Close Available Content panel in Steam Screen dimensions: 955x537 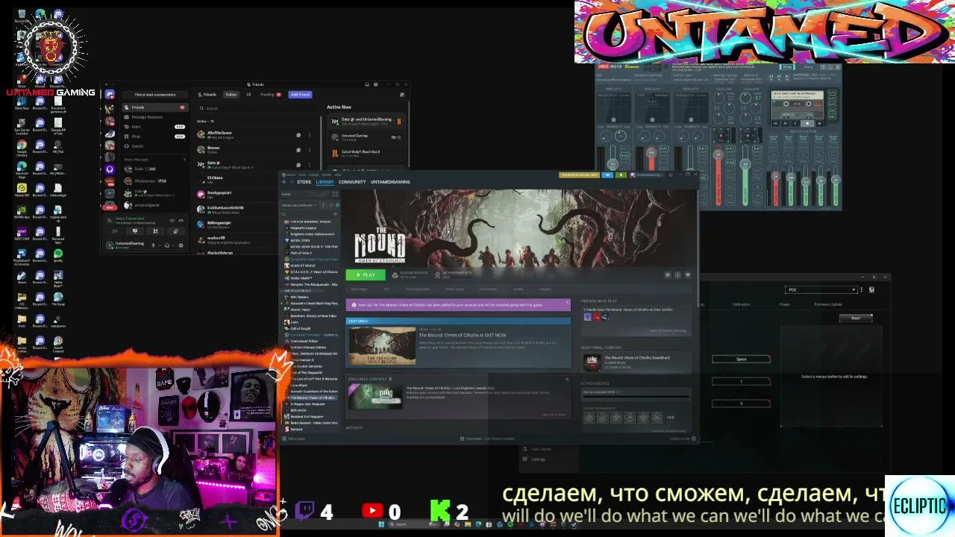point(567,379)
